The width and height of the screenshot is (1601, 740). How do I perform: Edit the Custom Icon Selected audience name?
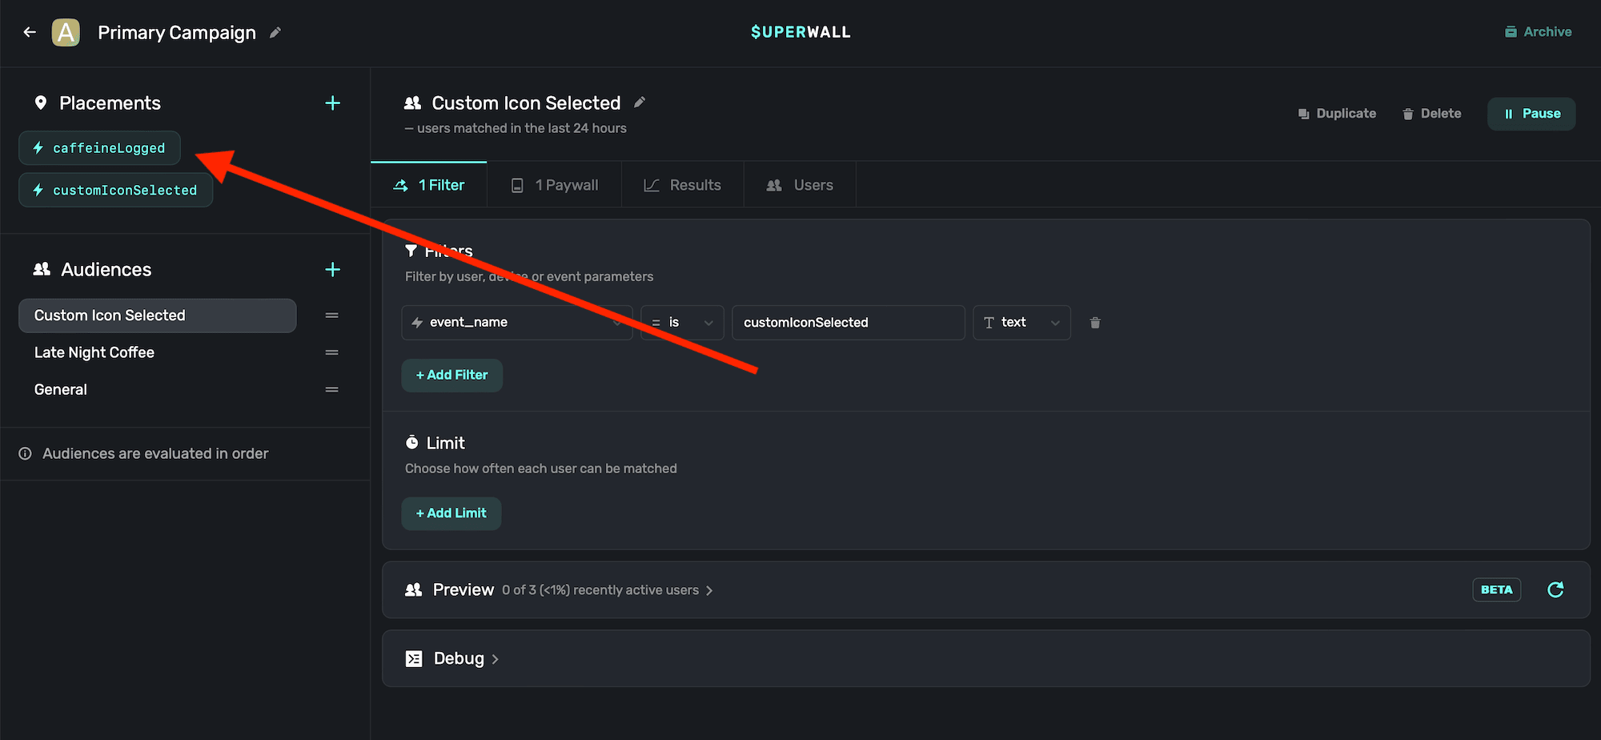pos(640,103)
